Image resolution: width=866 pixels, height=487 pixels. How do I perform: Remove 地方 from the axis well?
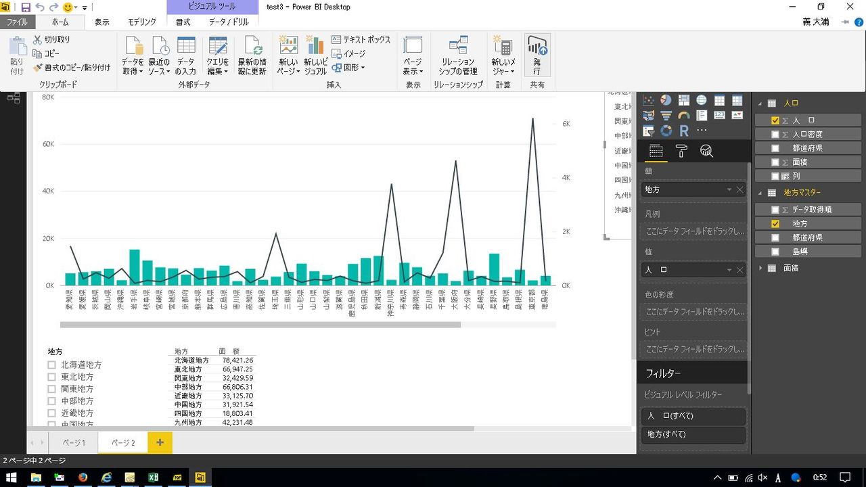pyautogui.click(x=740, y=190)
